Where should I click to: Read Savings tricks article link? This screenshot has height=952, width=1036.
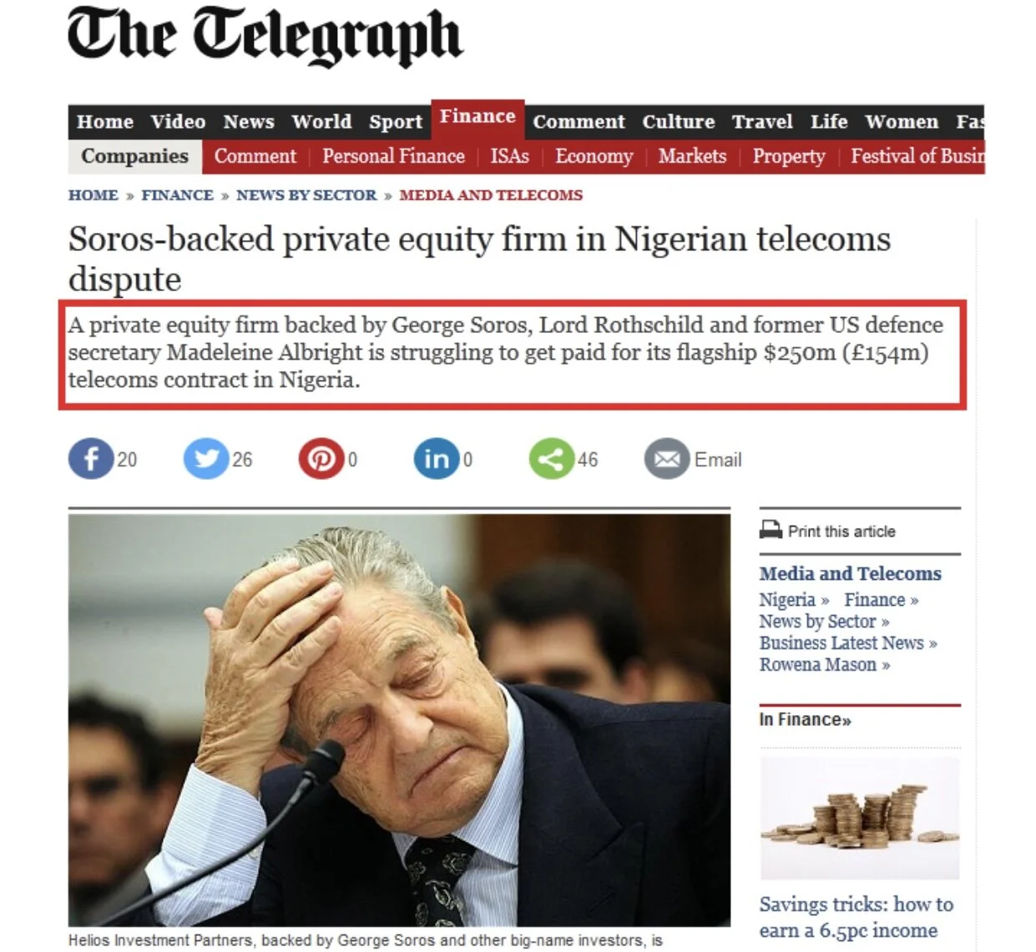(x=856, y=917)
